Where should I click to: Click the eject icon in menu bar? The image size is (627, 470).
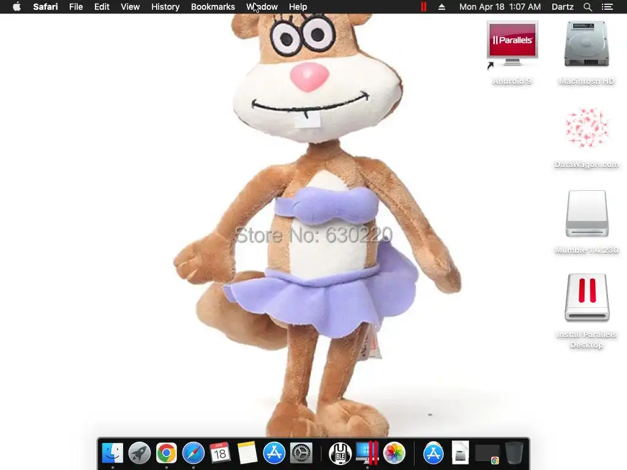441,7
